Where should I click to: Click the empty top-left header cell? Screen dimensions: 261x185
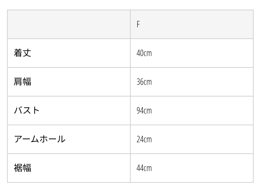pyautogui.click(x=69, y=24)
